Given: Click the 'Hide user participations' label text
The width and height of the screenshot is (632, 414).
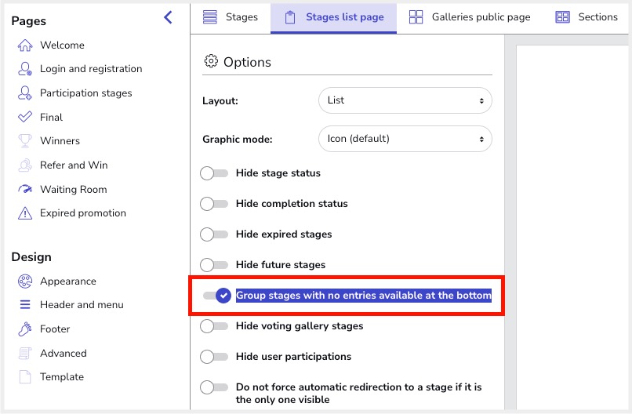Looking at the screenshot, I should pos(293,357).
